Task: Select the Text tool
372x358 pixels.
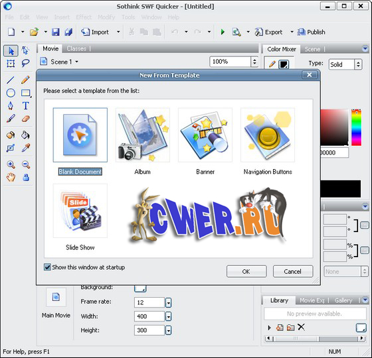Action: coord(26,106)
